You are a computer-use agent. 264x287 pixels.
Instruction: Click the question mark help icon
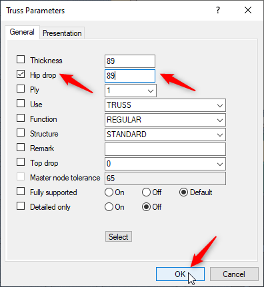click(x=218, y=10)
